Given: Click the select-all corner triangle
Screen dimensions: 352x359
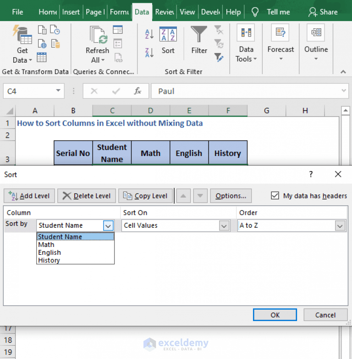Looking at the screenshot, I should tap(10, 111).
